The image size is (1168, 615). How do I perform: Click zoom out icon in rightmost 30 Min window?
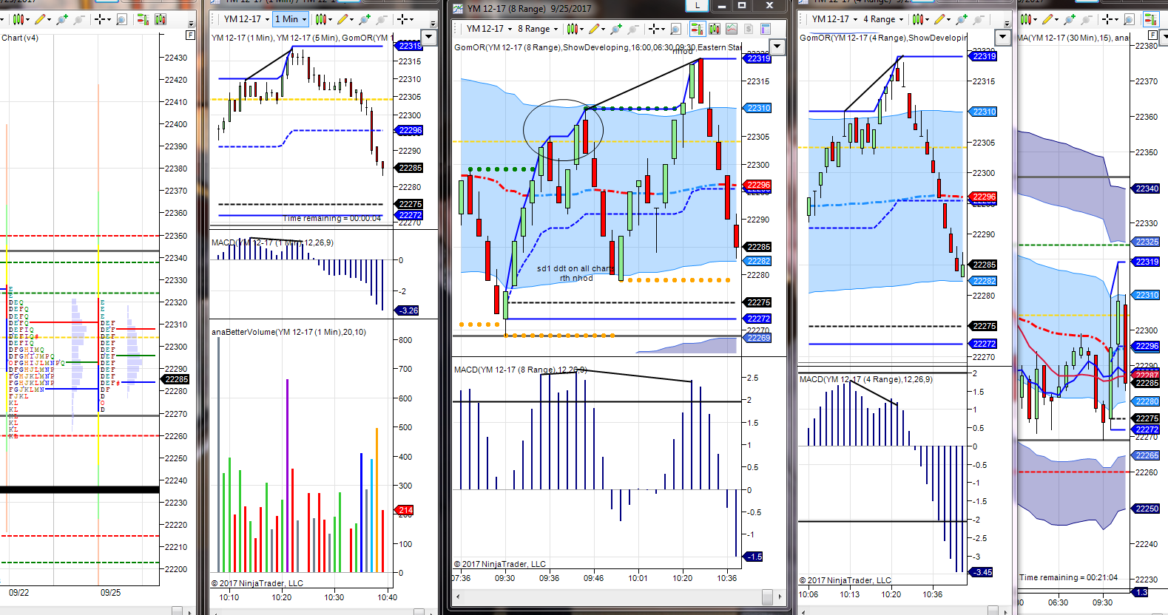(x=1087, y=19)
